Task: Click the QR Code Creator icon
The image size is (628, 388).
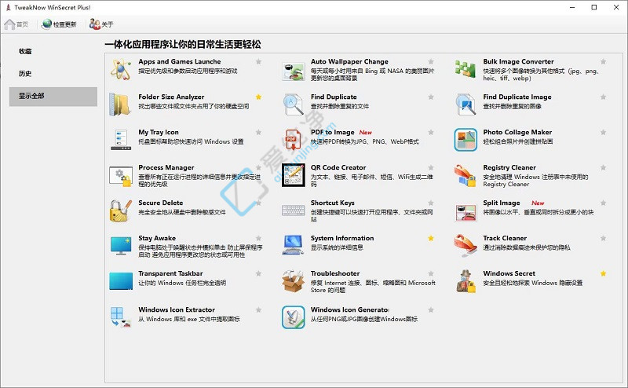Action: point(293,175)
